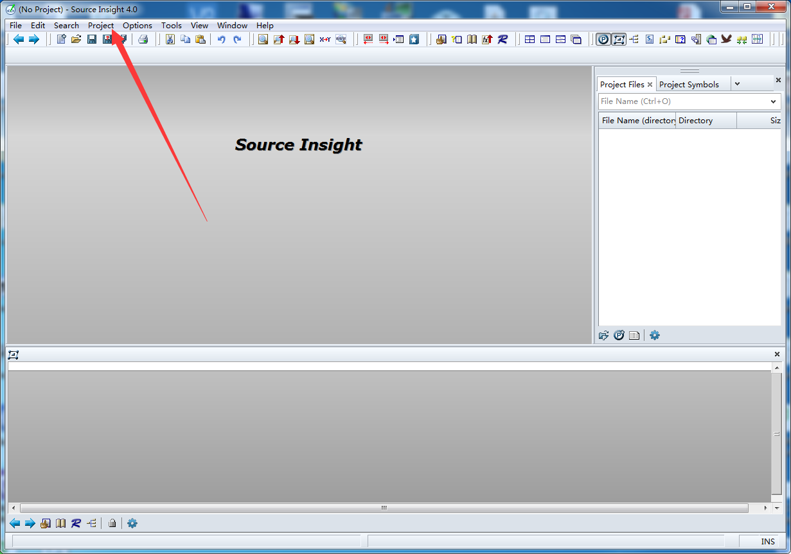
Task: Open the Edit menu
Action: pyautogui.click(x=38, y=26)
